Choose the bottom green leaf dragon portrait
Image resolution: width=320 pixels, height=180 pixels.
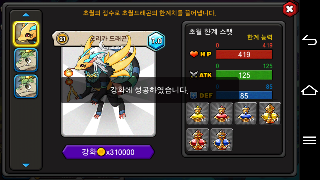(26, 86)
